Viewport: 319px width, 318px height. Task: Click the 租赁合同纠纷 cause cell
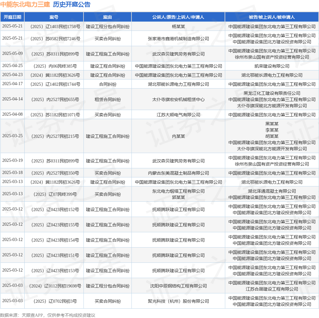coord(107,99)
